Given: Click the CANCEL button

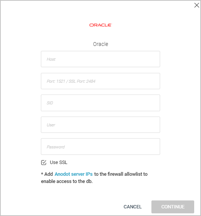Looking at the screenshot, I should pyautogui.click(x=132, y=207).
